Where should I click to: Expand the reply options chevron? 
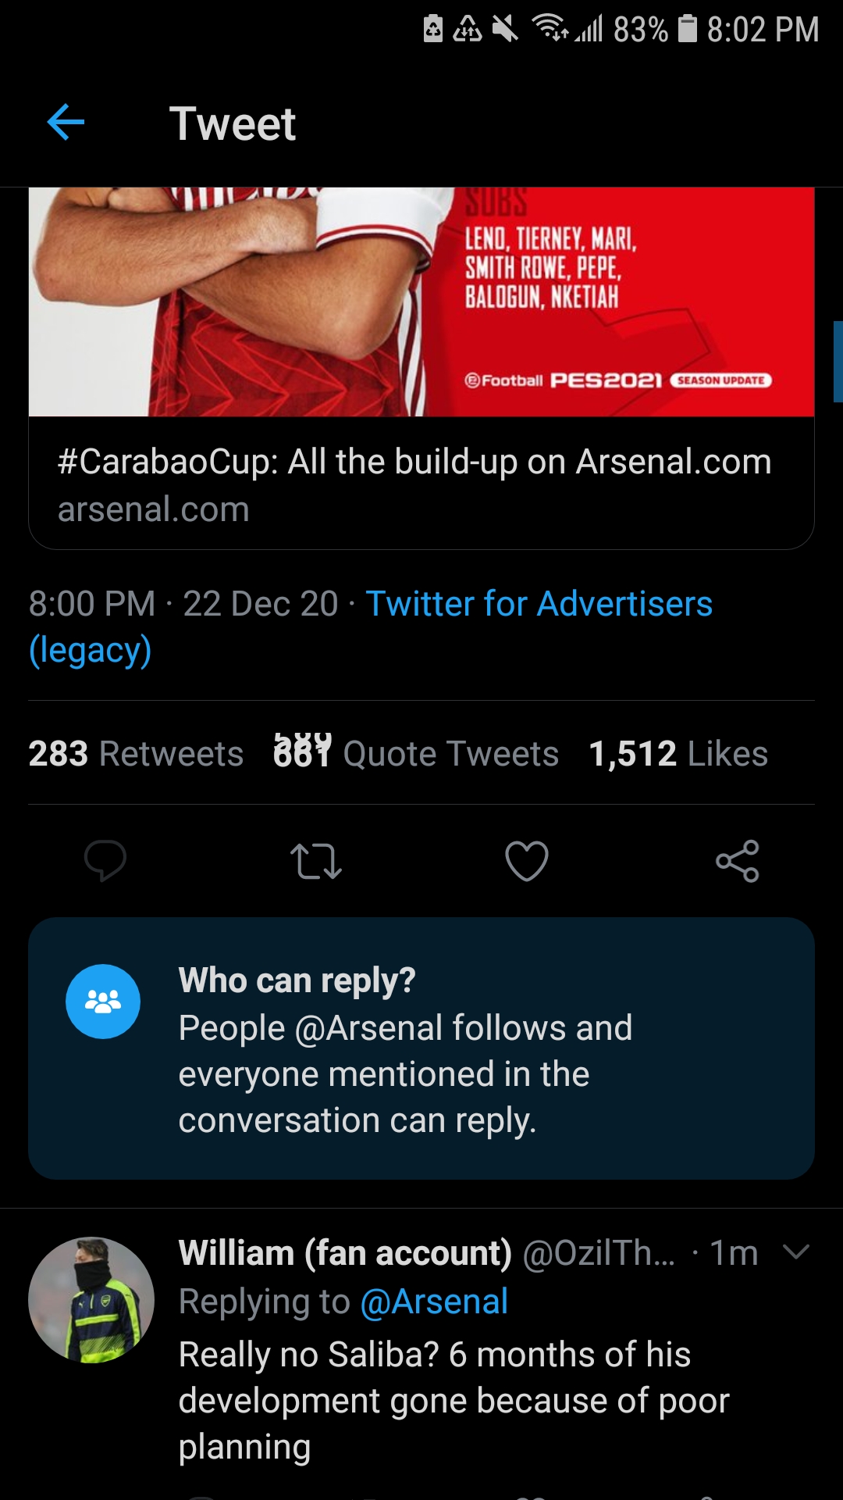(x=796, y=1252)
